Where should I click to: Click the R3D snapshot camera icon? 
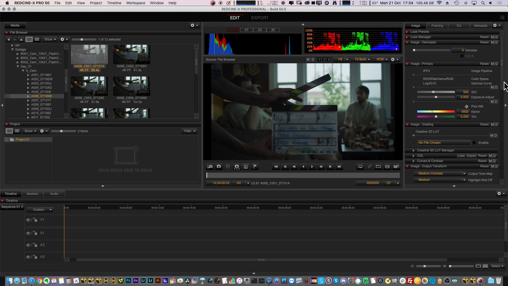click(237, 167)
